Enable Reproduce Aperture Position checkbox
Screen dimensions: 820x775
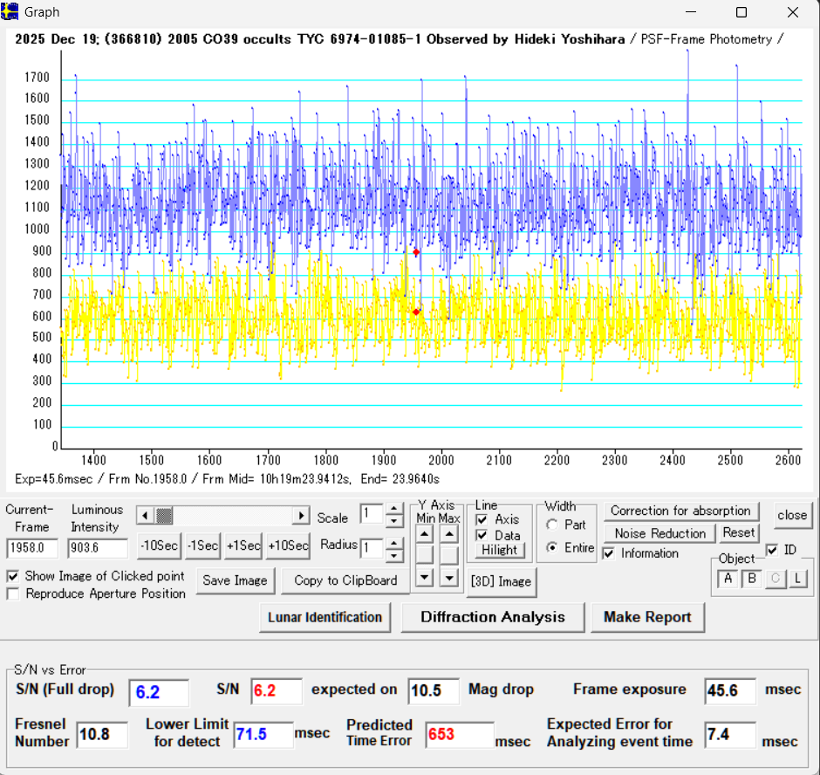point(13,594)
